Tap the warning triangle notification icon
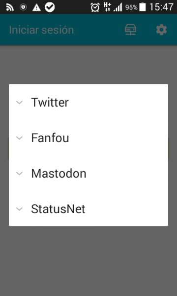 (36, 7)
